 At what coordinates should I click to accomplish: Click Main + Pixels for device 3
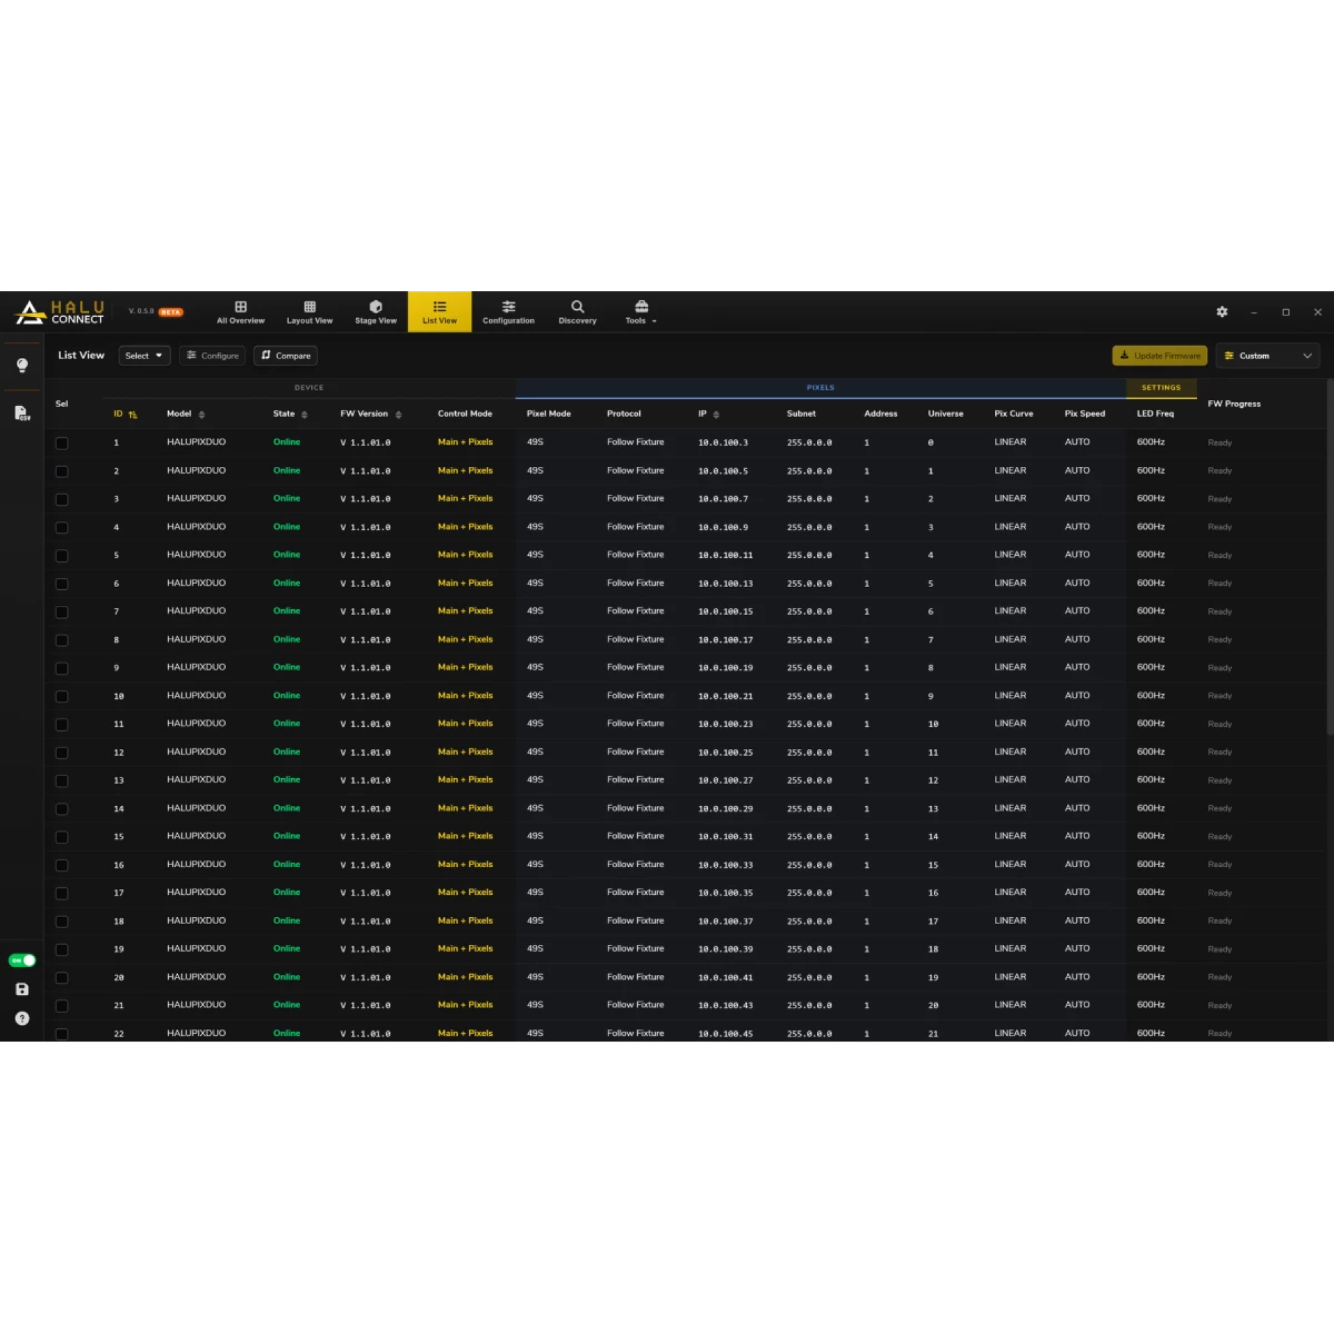point(465,498)
